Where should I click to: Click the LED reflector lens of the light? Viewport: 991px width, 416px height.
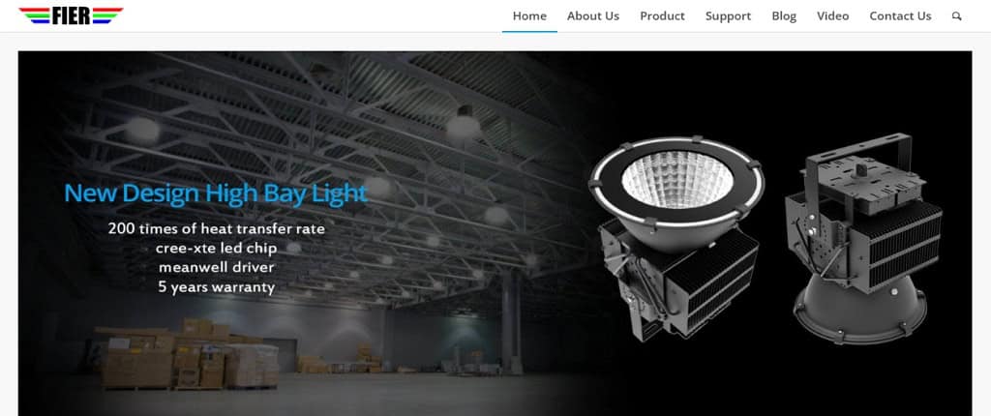[x=676, y=180]
